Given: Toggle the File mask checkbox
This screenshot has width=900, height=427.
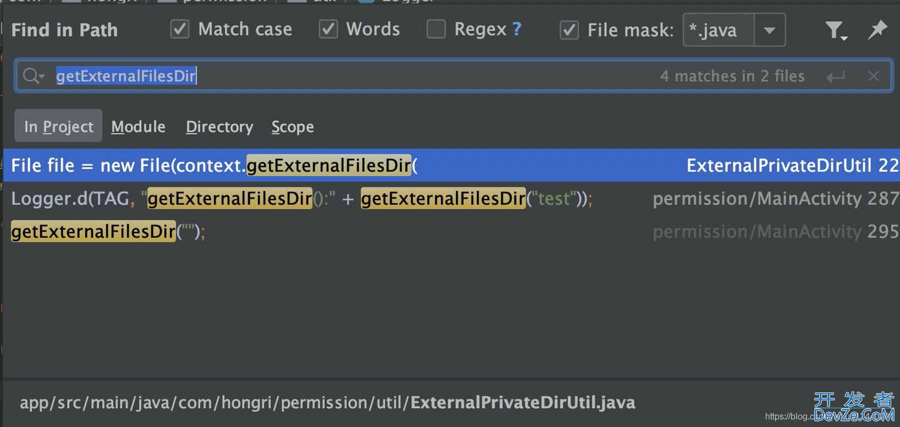Looking at the screenshot, I should click(569, 30).
